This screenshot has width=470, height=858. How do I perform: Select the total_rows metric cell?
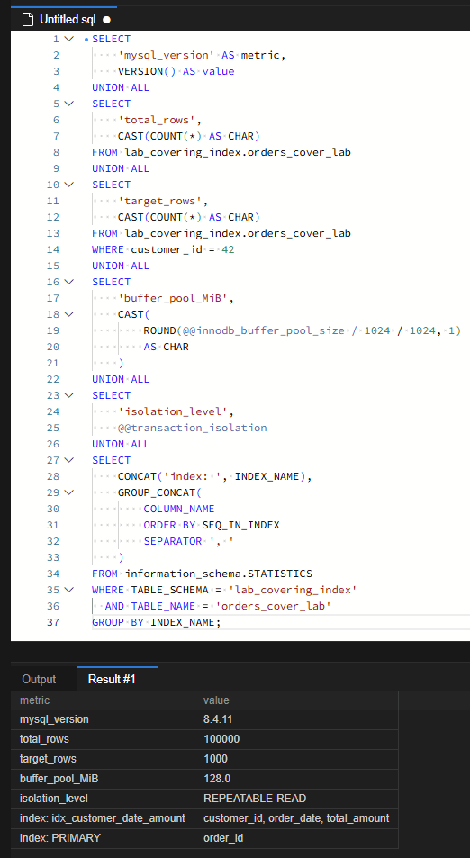(x=103, y=739)
